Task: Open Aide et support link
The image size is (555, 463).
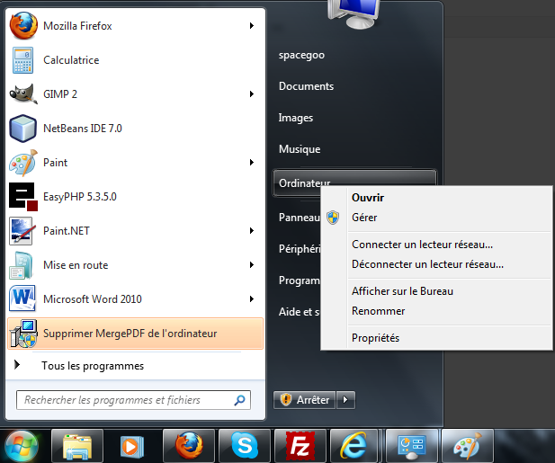Action: click(300, 312)
